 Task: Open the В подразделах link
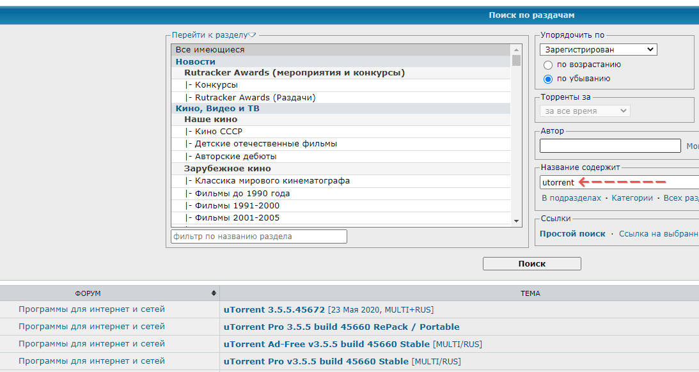[x=571, y=198]
